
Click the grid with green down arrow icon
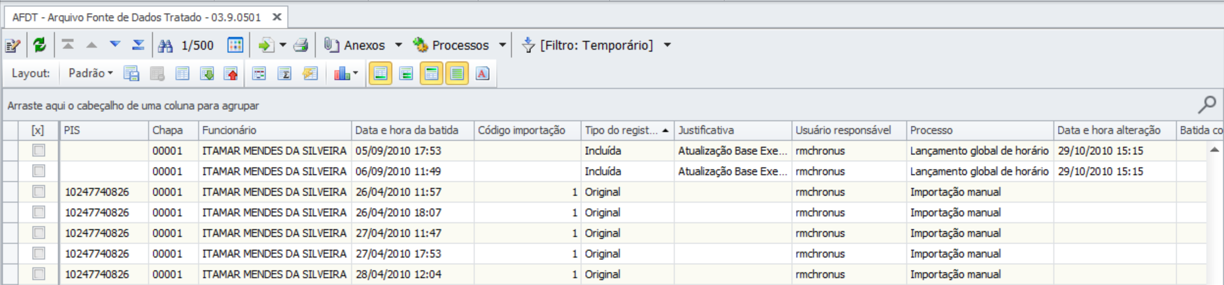click(x=207, y=73)
